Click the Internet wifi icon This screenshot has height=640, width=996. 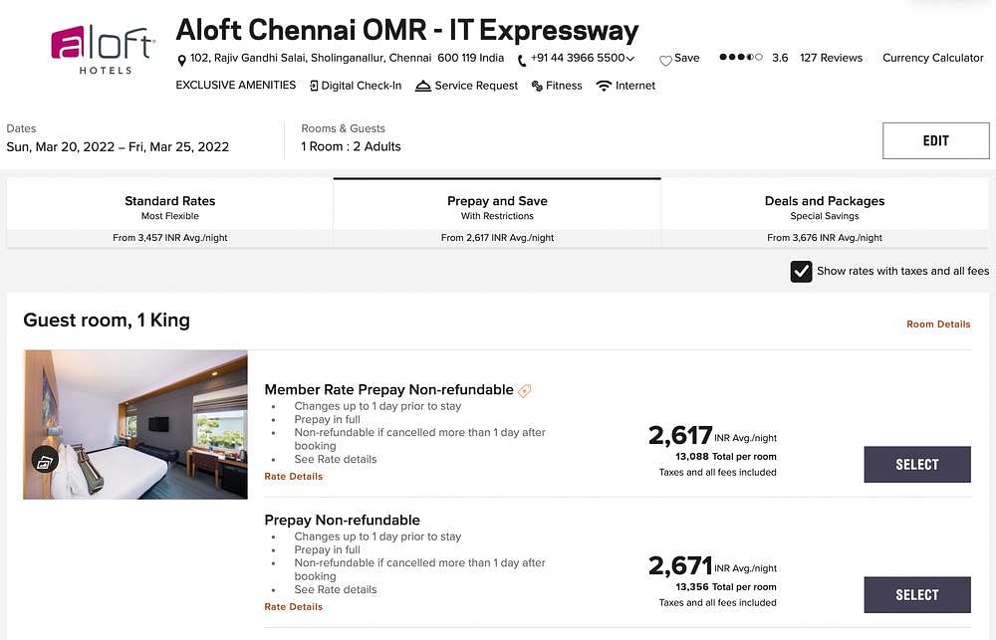point(604,86)
